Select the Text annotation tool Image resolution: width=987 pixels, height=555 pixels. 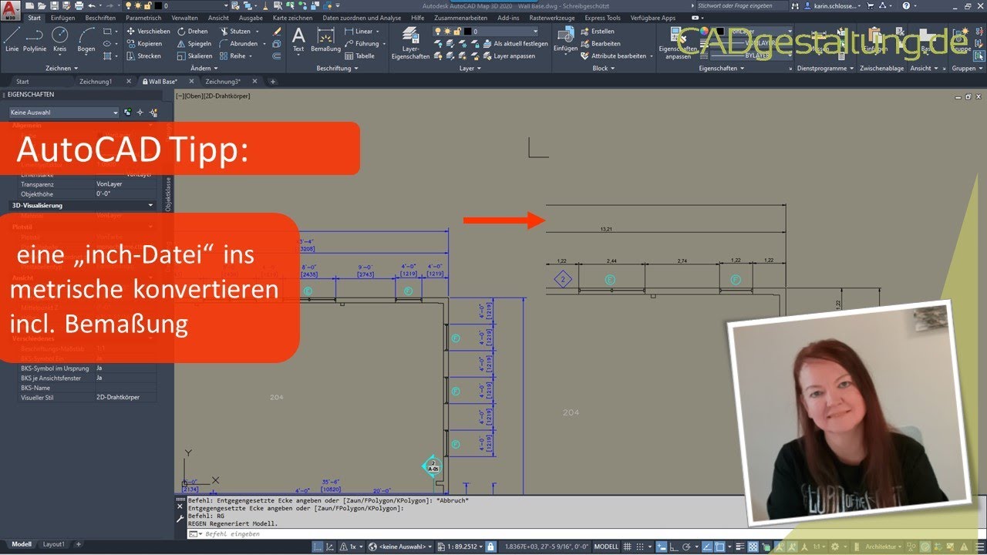298,39
